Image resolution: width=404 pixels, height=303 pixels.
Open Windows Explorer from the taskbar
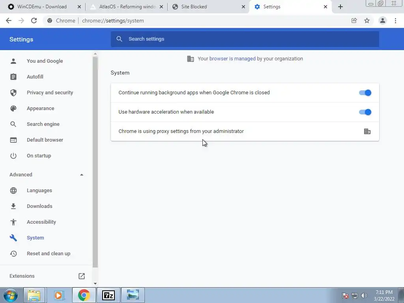pos(34,295)
